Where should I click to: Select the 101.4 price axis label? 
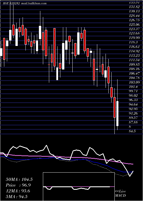(x=133, y=87)
